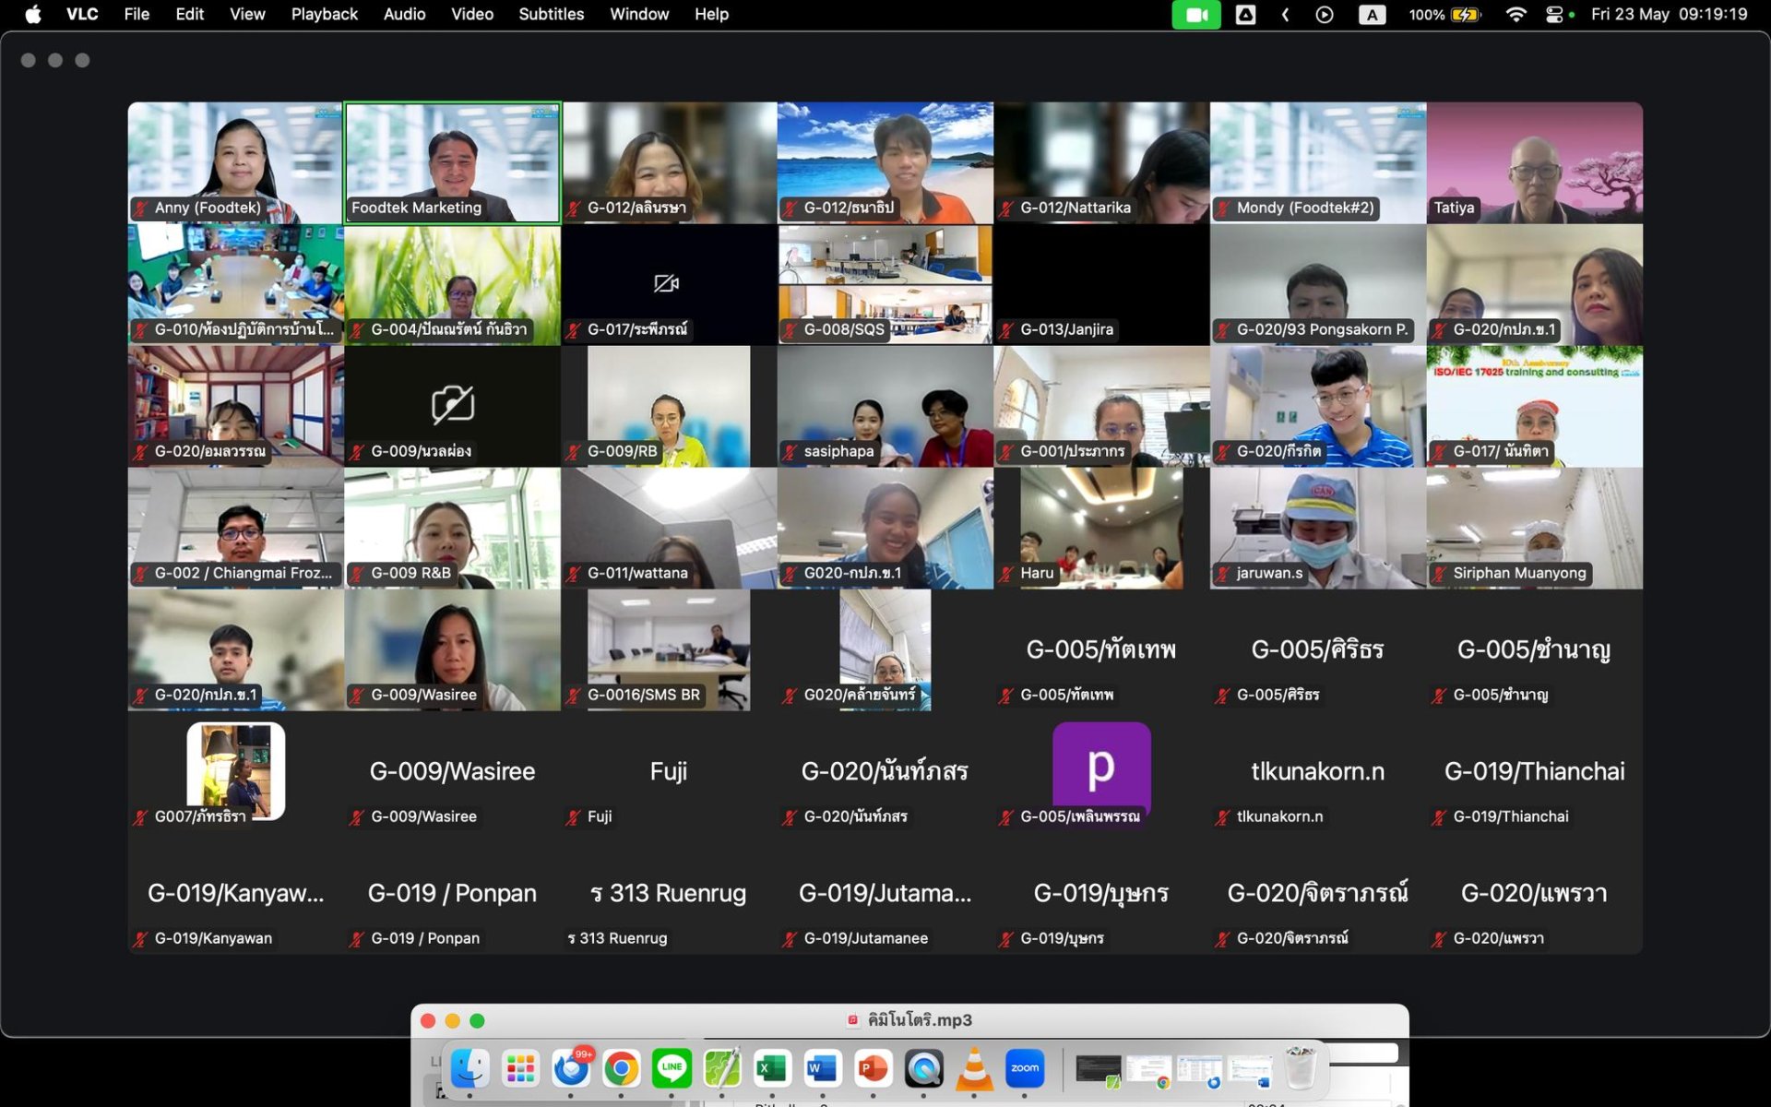Click the G-020/93 Pongsakorn P. tile
The height and width of the screenshot is (1107, 1771).
1317,284
